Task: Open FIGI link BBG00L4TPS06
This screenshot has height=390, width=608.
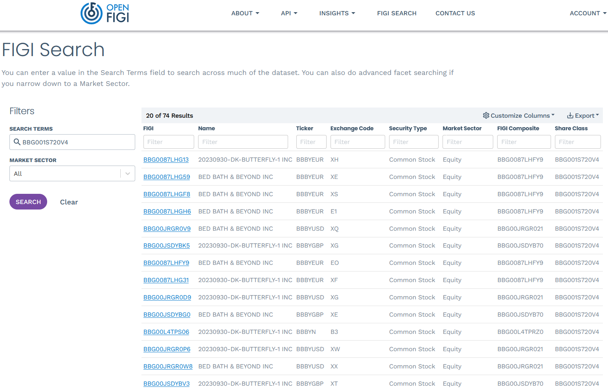Action: point(166,332)
